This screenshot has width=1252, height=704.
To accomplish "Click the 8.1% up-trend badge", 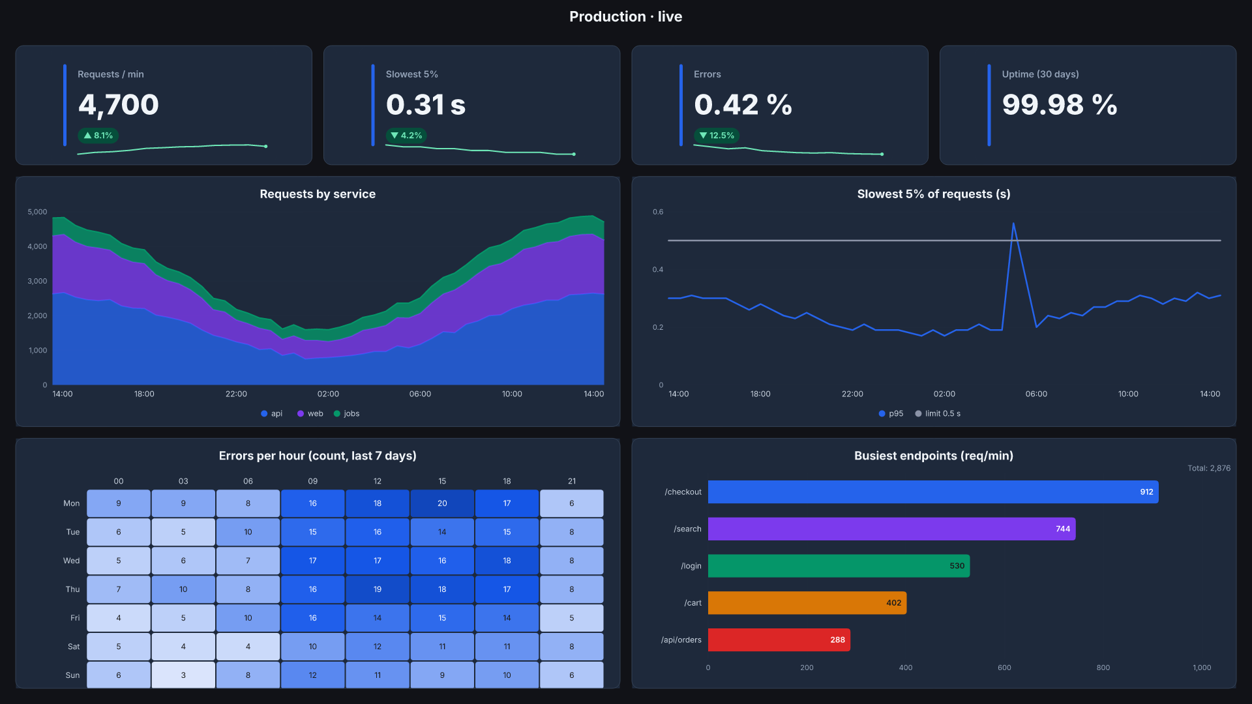I will pyautogui.click(x=98, y=136).
